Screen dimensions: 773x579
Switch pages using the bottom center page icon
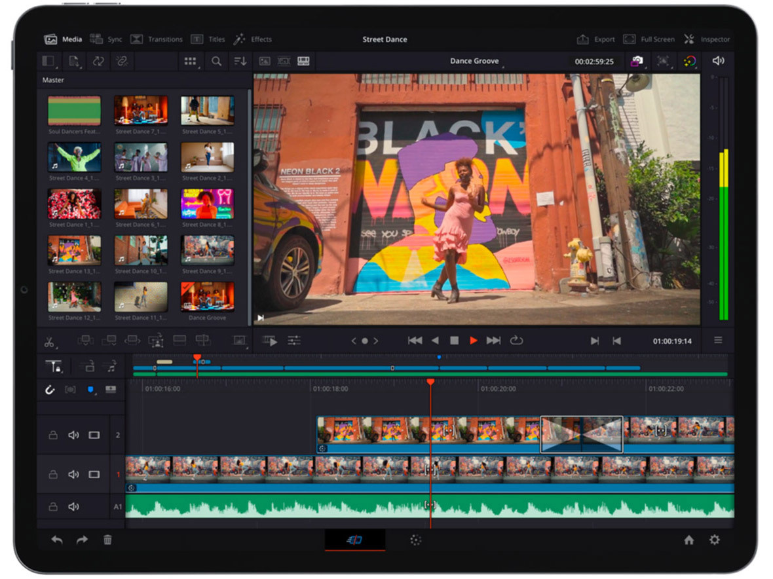[x=354, y=539]
